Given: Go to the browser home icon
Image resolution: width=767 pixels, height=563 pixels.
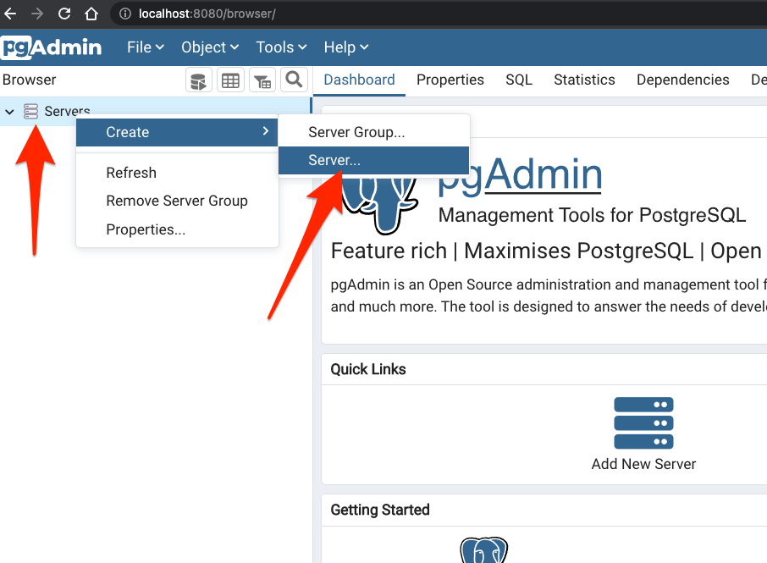Looking at the screenshot, I should coord(91,14).
